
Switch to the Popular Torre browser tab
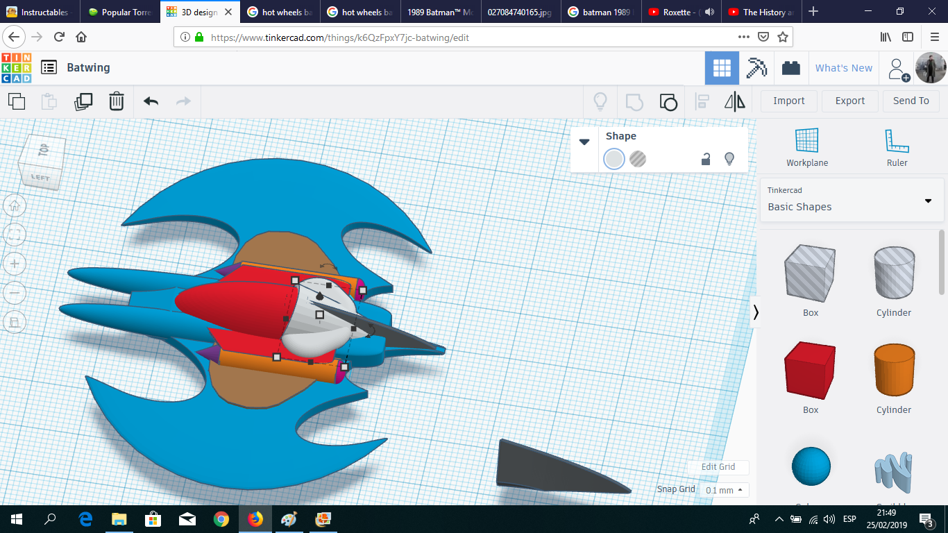(x=120, y=12)
